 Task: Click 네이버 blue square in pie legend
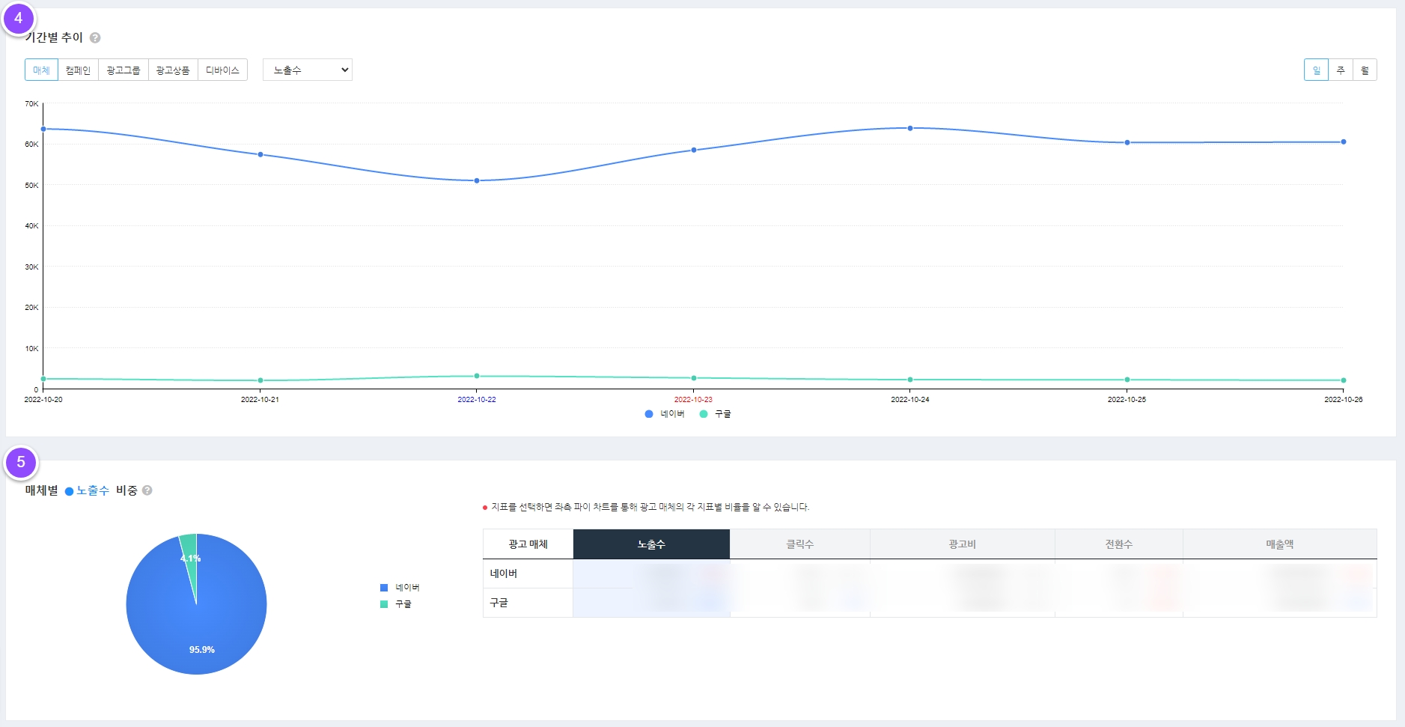(x=384, y=588)
